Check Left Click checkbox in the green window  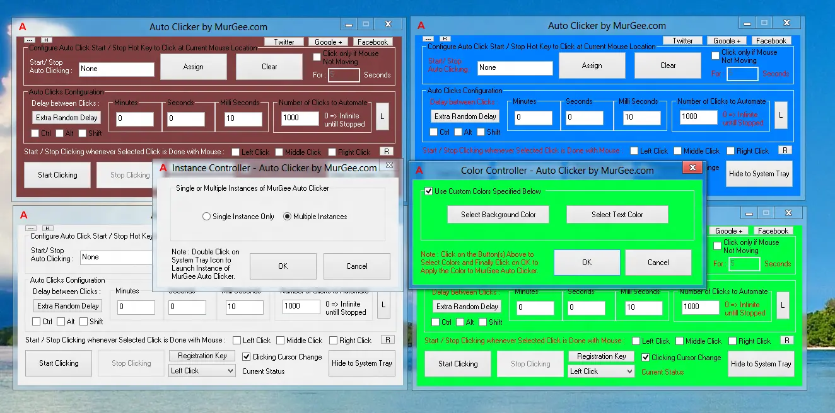636,341
